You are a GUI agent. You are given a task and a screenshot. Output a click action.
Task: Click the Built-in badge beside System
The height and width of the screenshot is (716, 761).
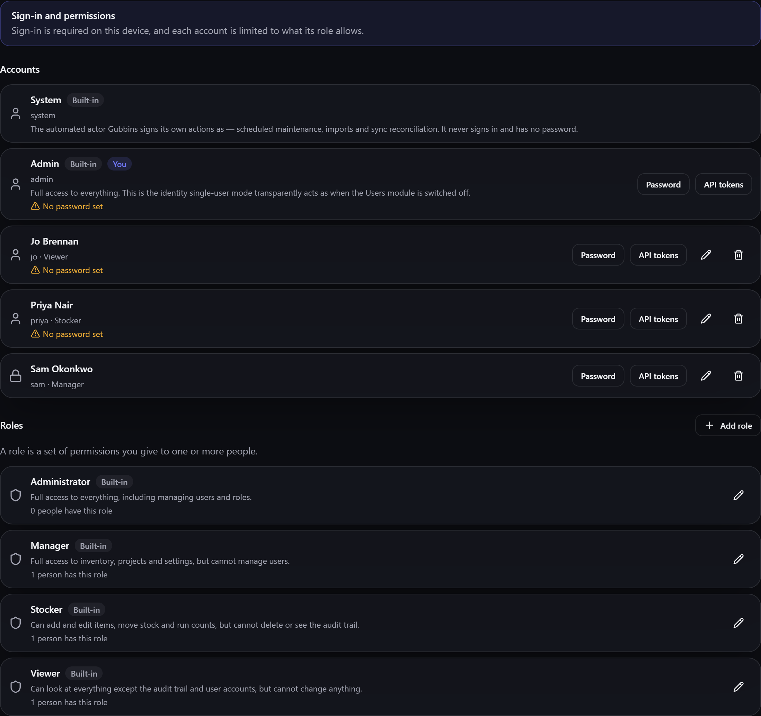pyautogui.click(x=85, y=100)
